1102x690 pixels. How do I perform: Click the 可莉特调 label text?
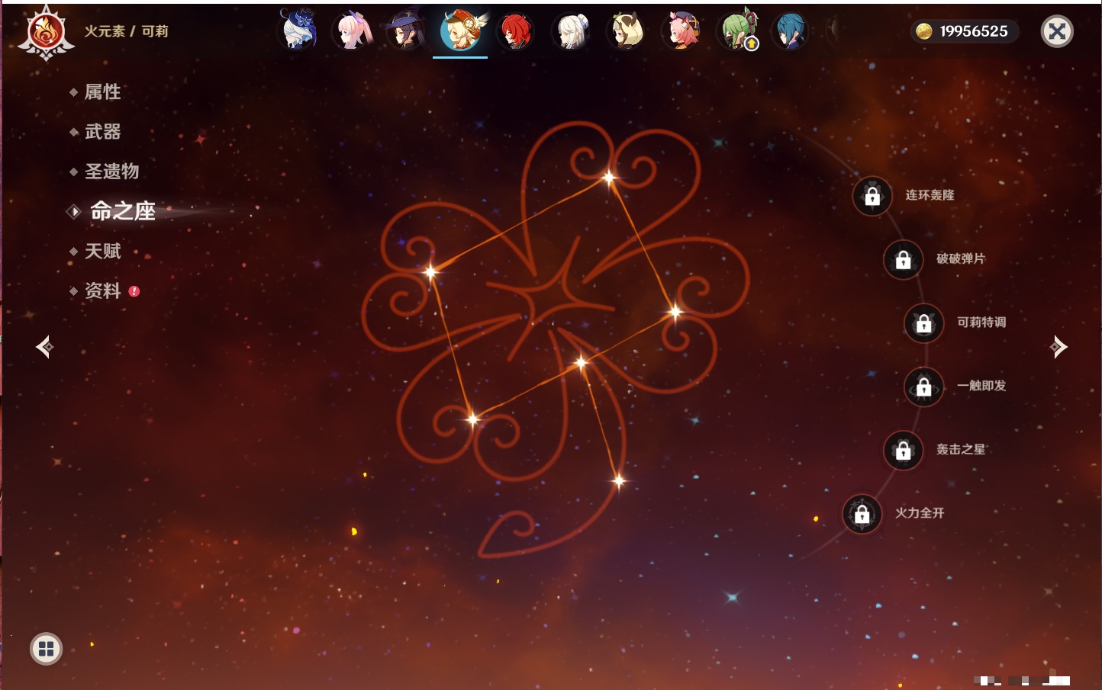tap(981, 323)
